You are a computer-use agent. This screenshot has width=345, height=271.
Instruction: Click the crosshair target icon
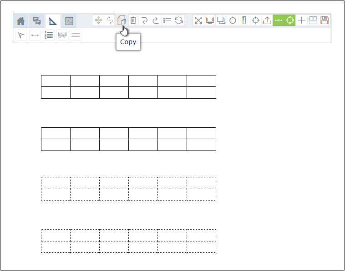coord(255,20)
